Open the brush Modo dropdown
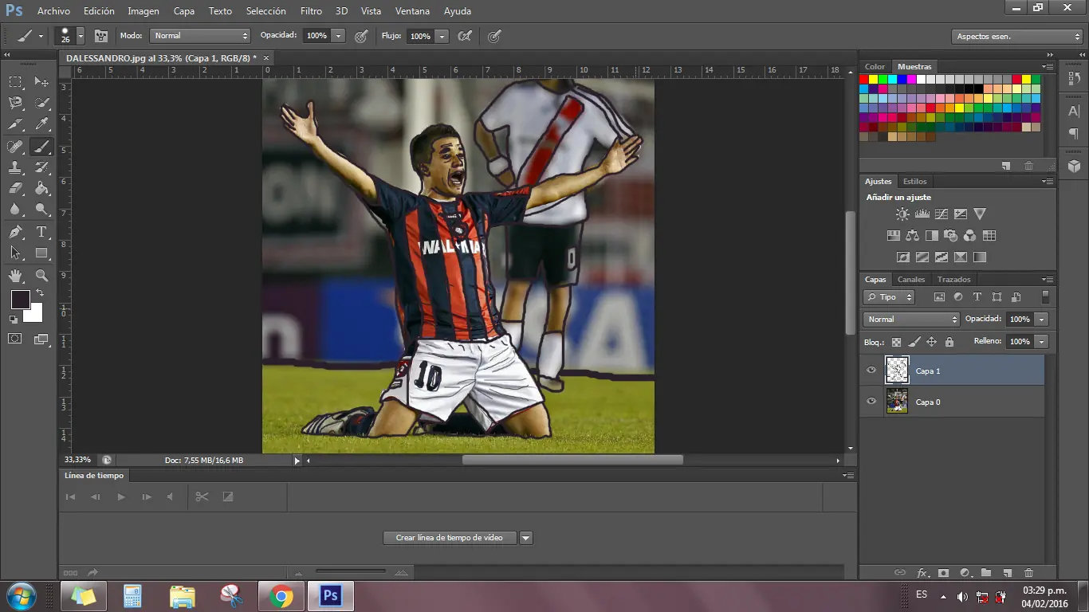Image resolution: width=1089 pixels, height=612 pixels. (x=201, y=36)
